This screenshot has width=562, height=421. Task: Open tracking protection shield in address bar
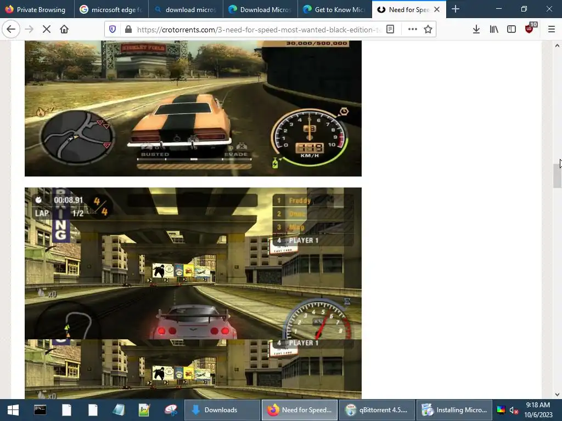pyautogui.click(x=113, y=30)
